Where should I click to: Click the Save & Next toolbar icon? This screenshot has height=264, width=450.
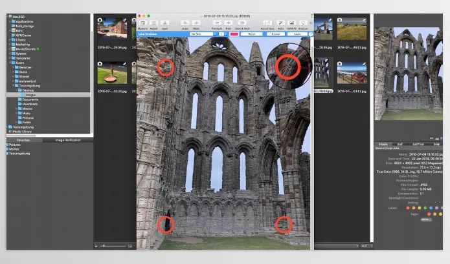(x=242, y=23)
